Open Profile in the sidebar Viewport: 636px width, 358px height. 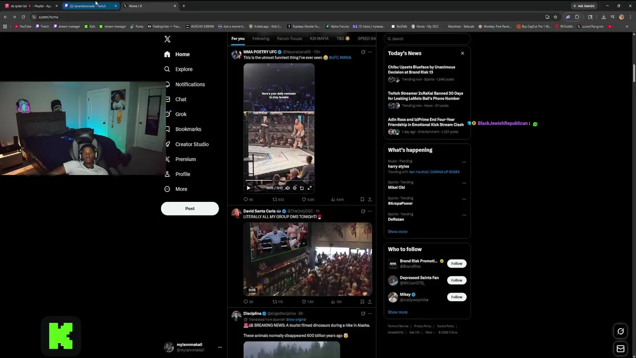tap(177, 174)
